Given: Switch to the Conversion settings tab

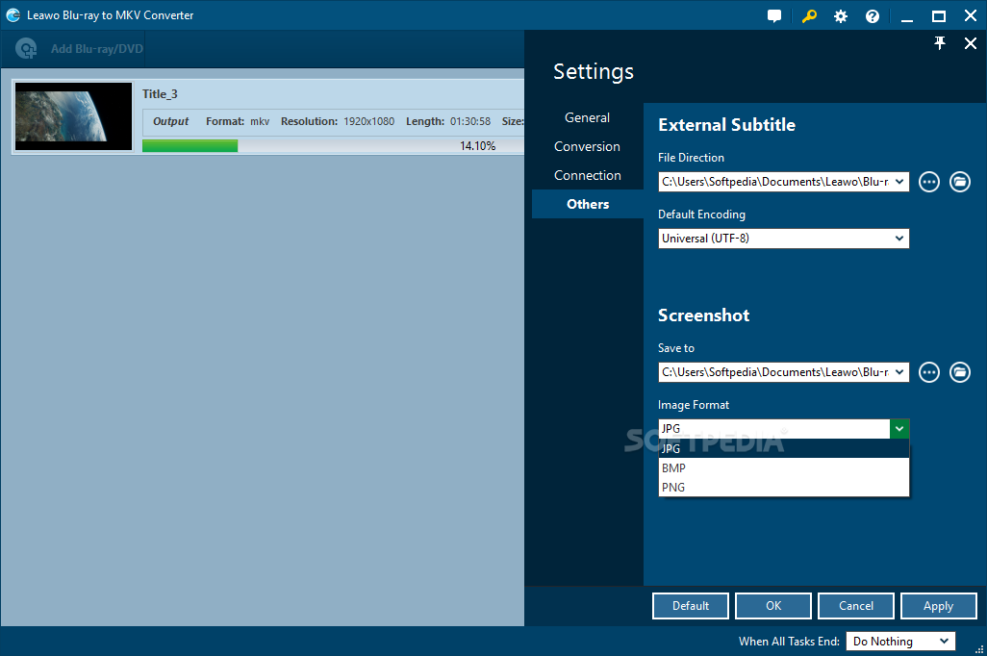Looking at the screenshot, I should coord(587,147).
